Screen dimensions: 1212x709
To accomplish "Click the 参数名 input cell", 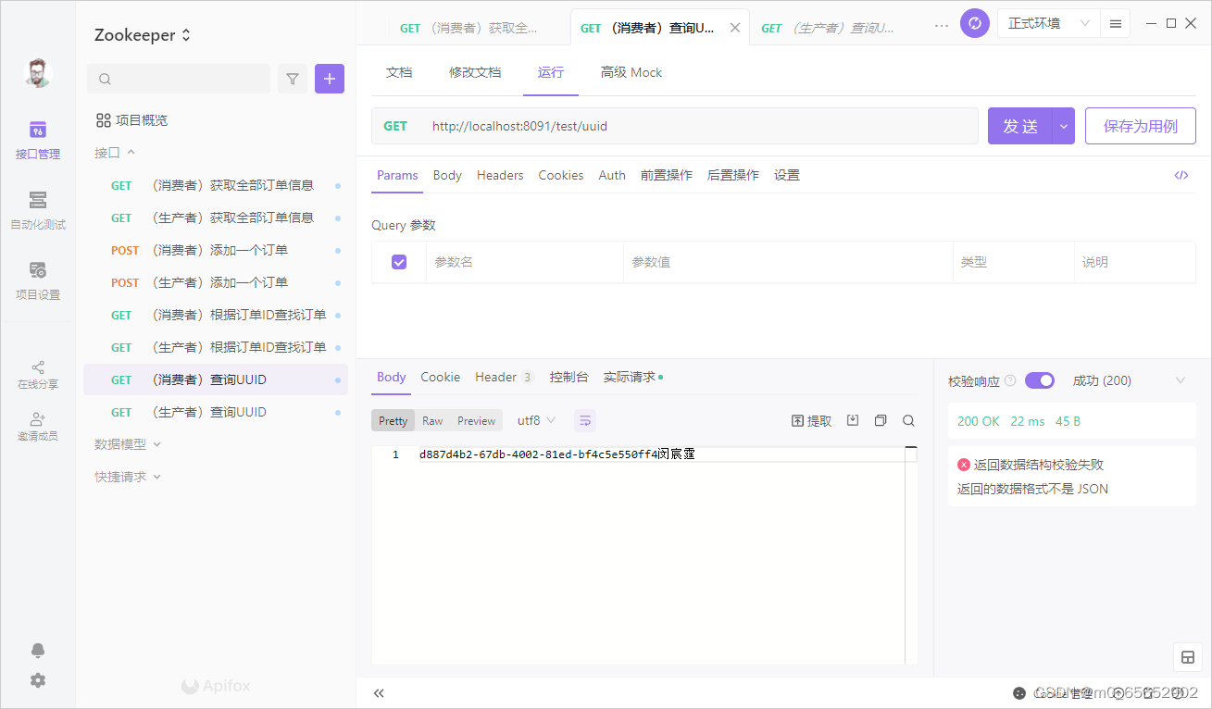I will tap(525, 262).
